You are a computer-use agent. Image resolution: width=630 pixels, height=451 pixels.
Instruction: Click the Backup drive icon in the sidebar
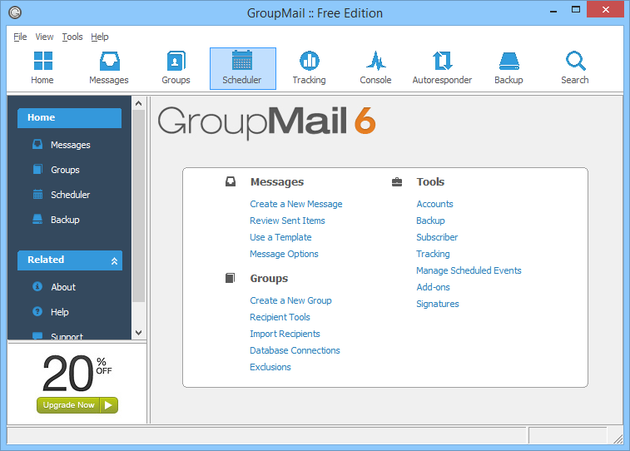coord(37,220)
